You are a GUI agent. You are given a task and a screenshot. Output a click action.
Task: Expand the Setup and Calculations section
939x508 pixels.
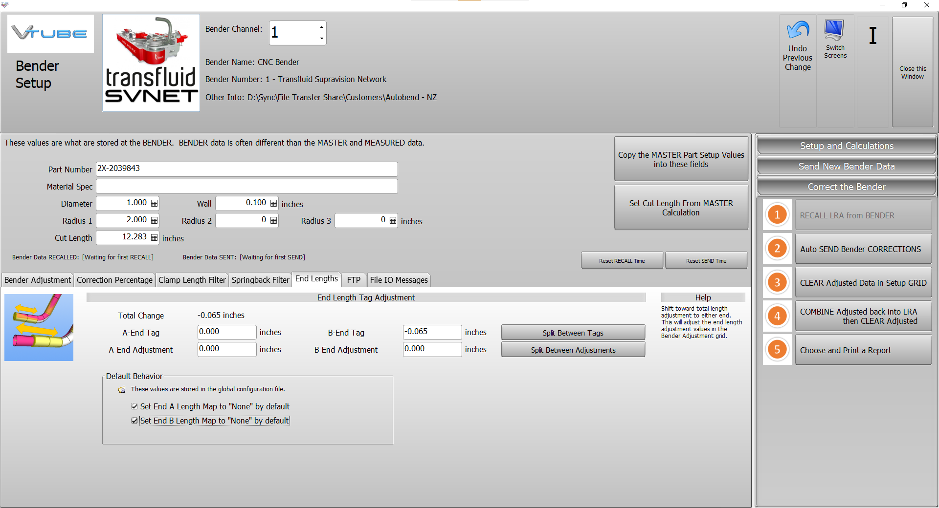[846, 146]
